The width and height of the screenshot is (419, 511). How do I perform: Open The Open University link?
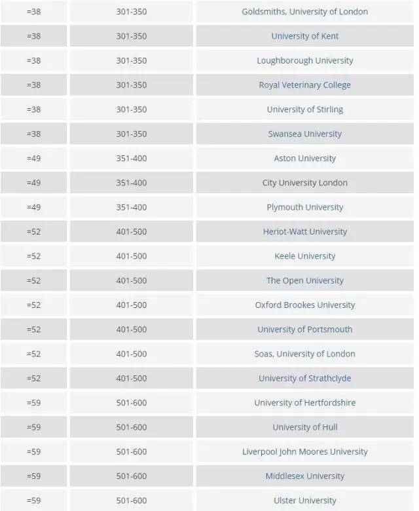tap(304, 280)
